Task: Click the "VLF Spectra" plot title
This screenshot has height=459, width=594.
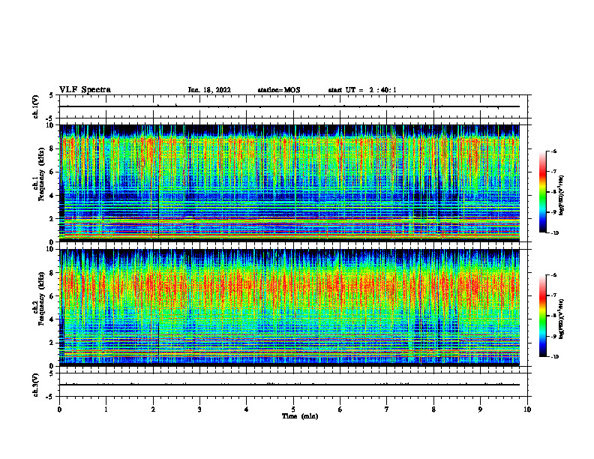Action: pos(85,89)
